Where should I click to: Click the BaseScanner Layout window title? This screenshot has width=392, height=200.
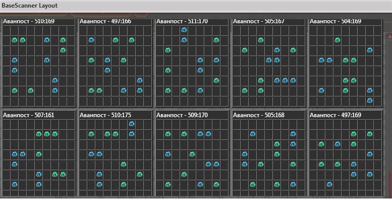click(29, 6)
